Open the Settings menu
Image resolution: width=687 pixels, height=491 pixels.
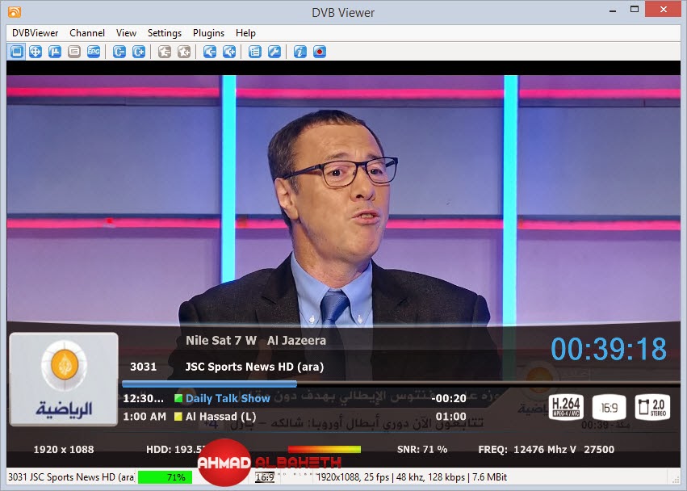[x=165, y=33]
